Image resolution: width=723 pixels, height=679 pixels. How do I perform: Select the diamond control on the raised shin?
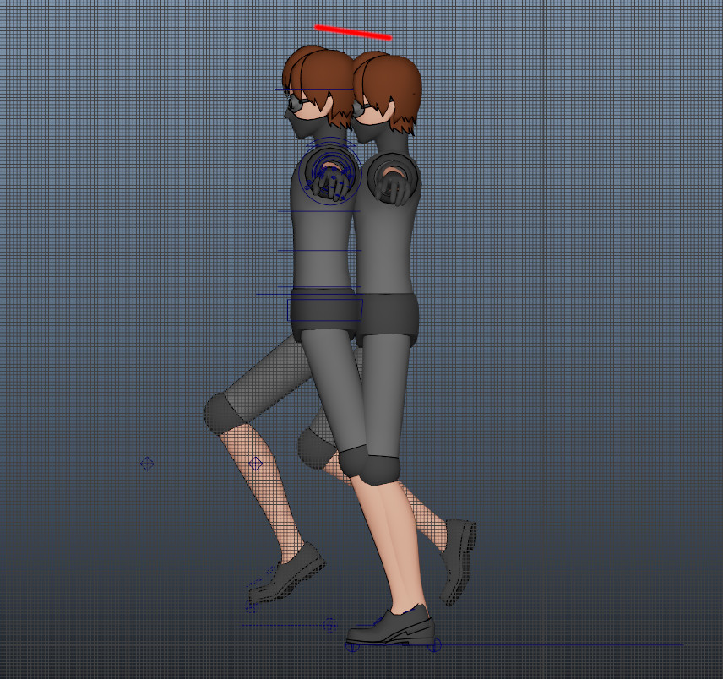click(x=255, y=464)
